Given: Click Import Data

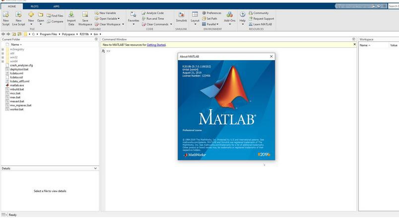Looking at the screenshot, I should pyautogui.click(x=71, y=18).
